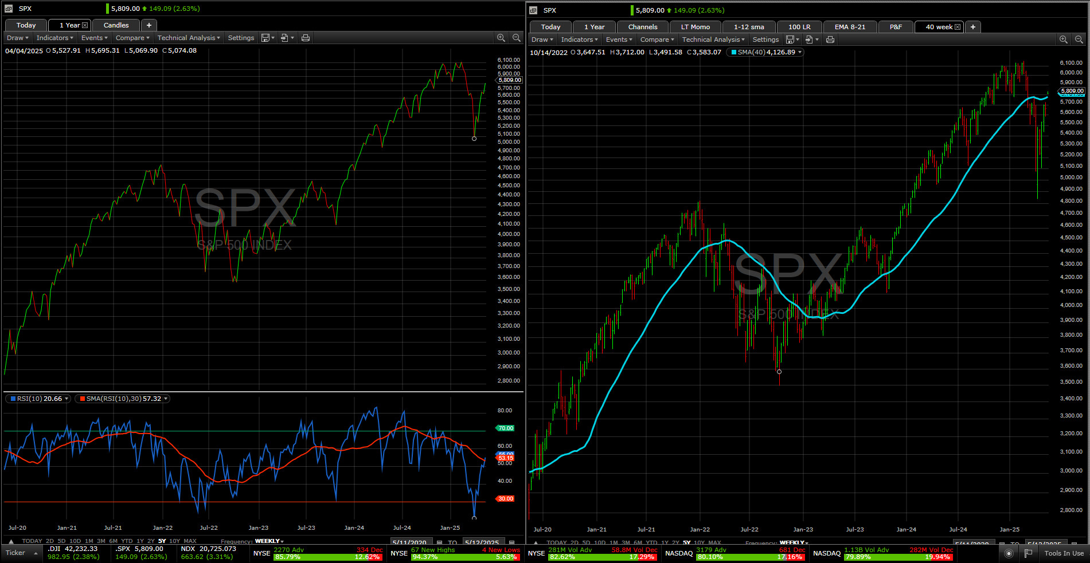Close the 40 week tab with its X icon

pos(957,27)
